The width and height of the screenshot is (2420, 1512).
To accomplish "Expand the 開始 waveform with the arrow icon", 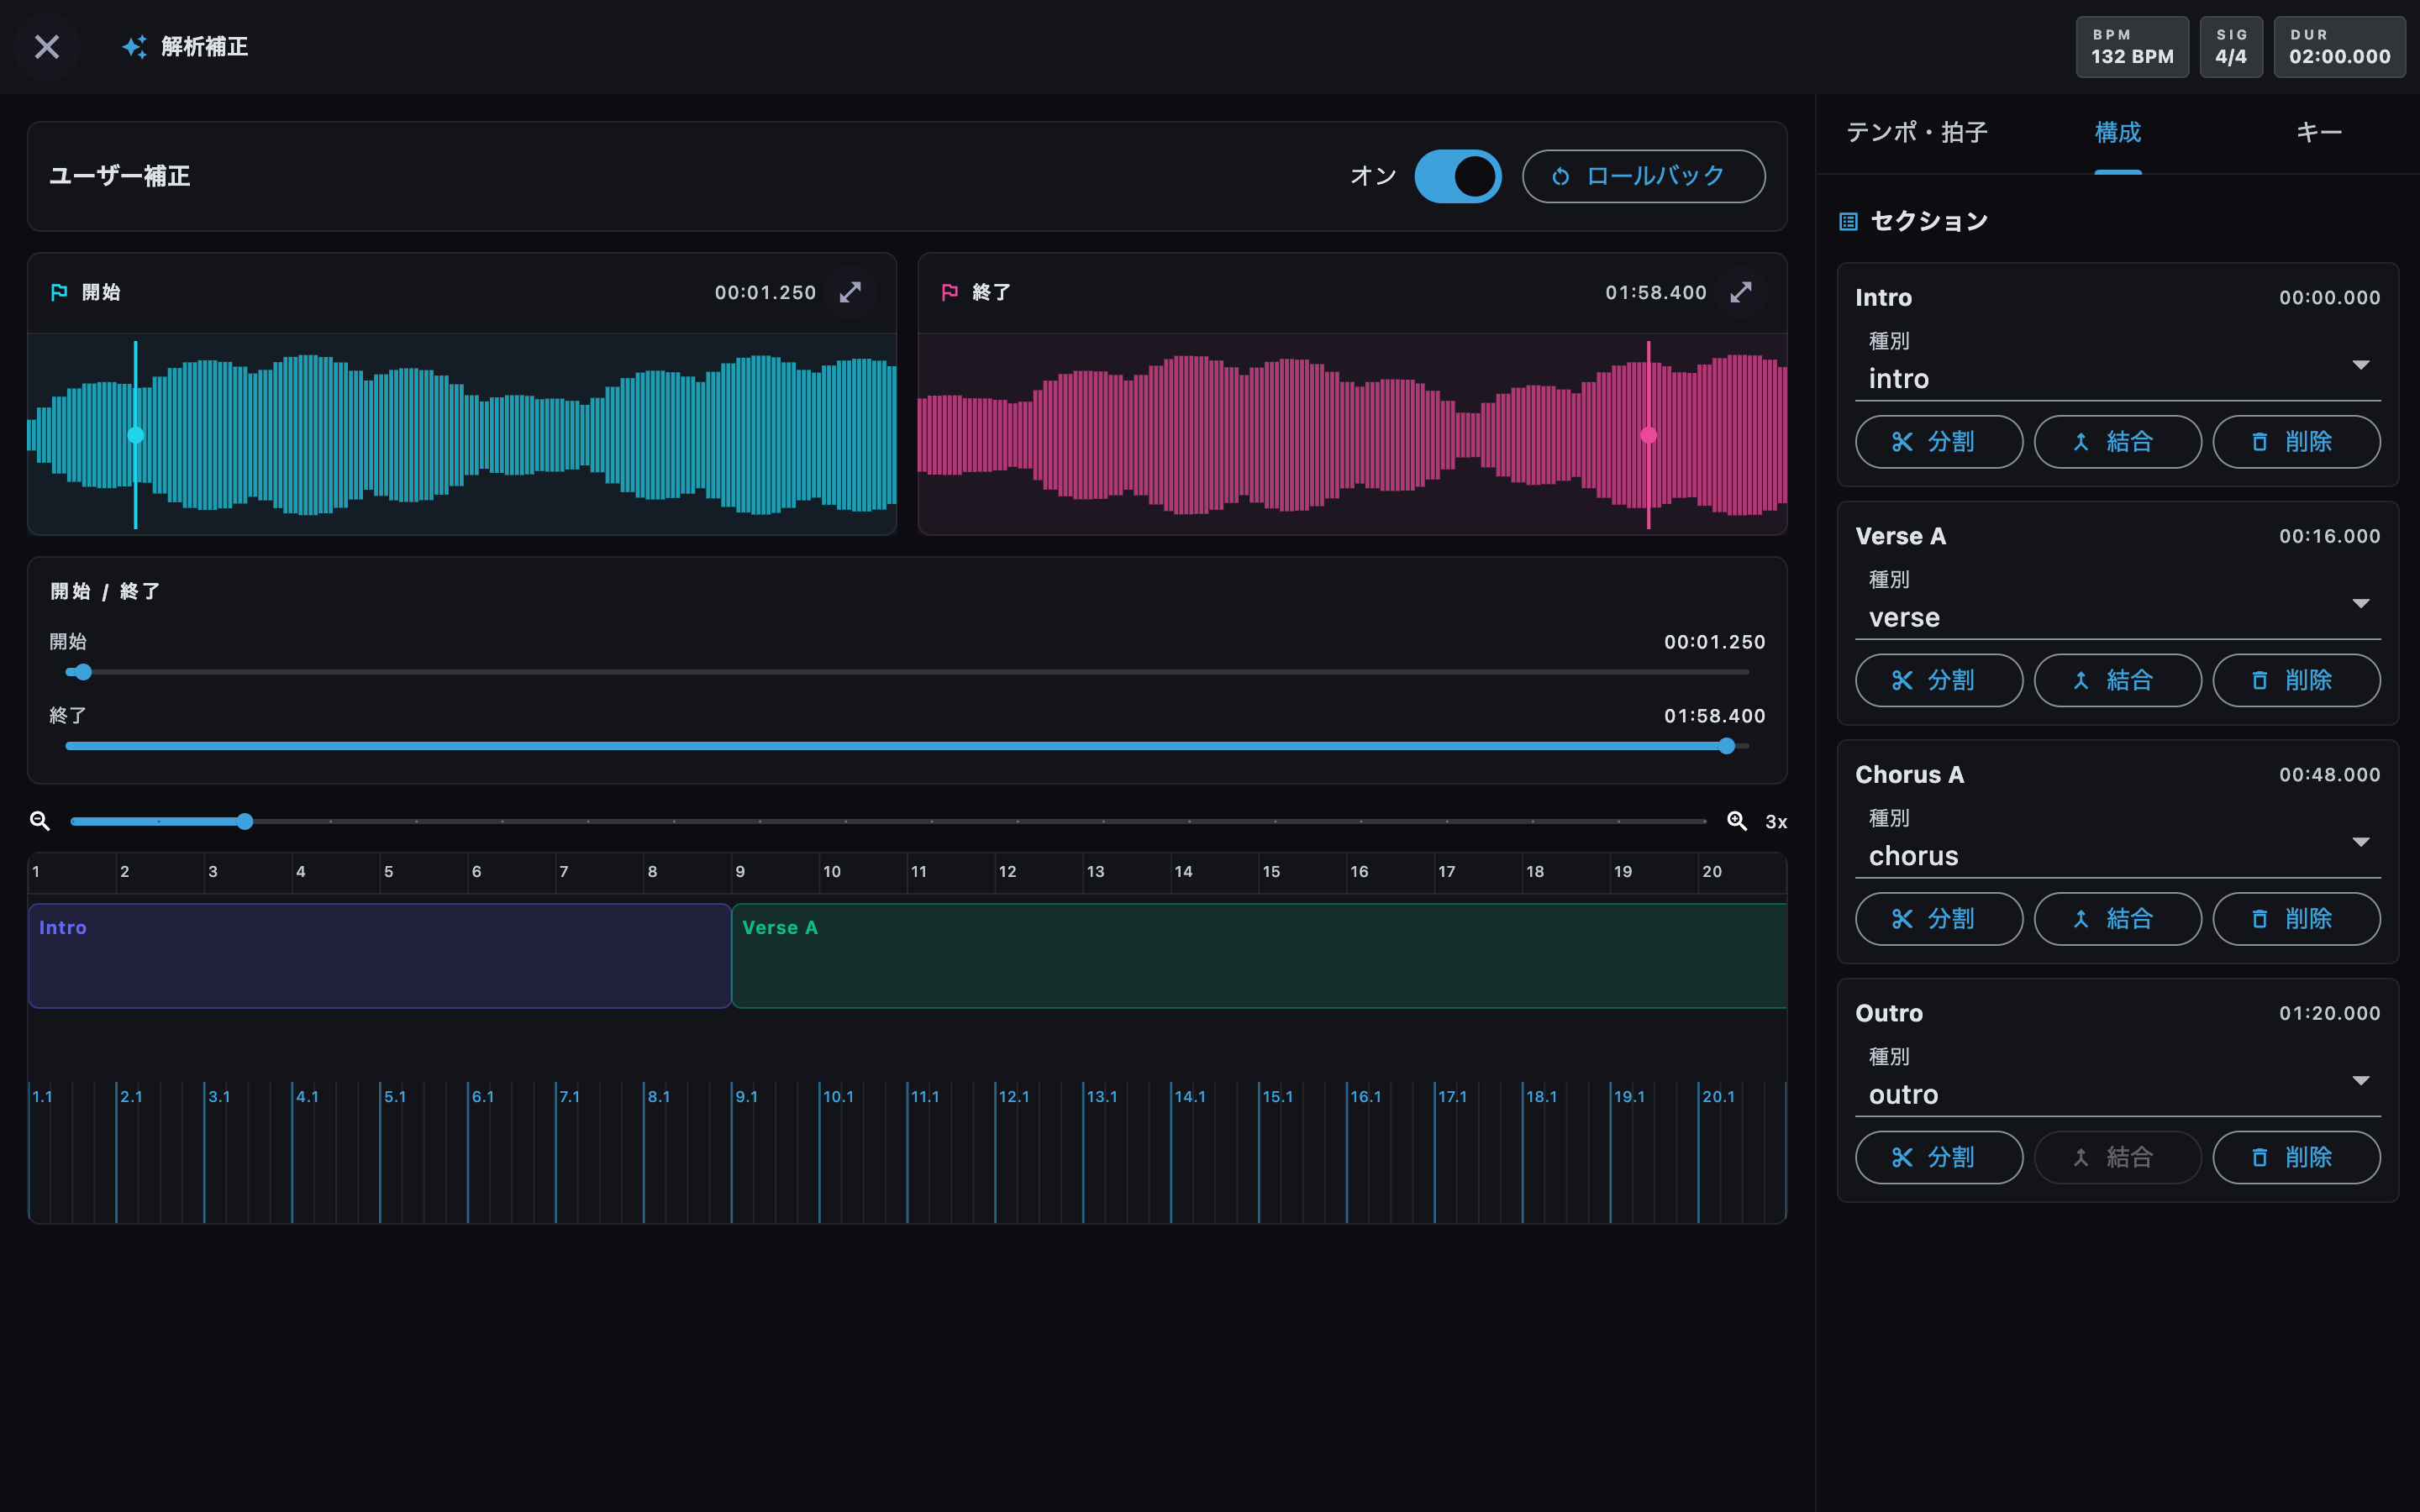I will (850, 292).
